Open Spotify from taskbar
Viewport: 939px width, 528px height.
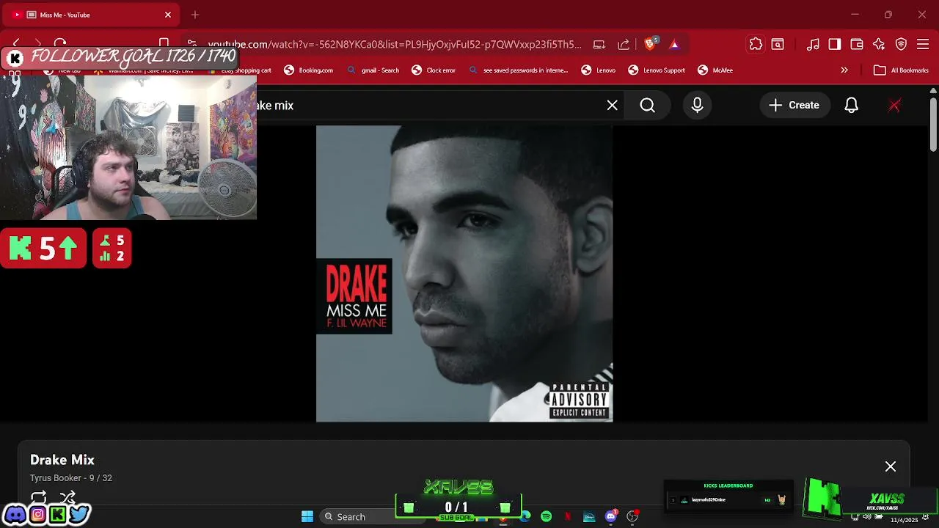547,517
